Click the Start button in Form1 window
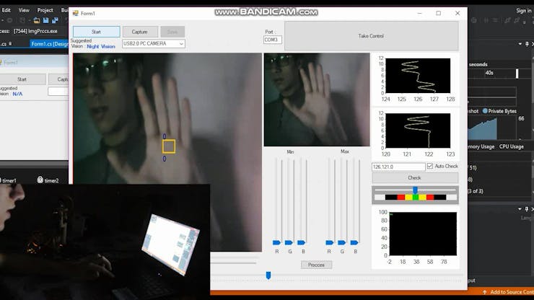534x300 pixels. pyautogui.click(x=97, y=32)
